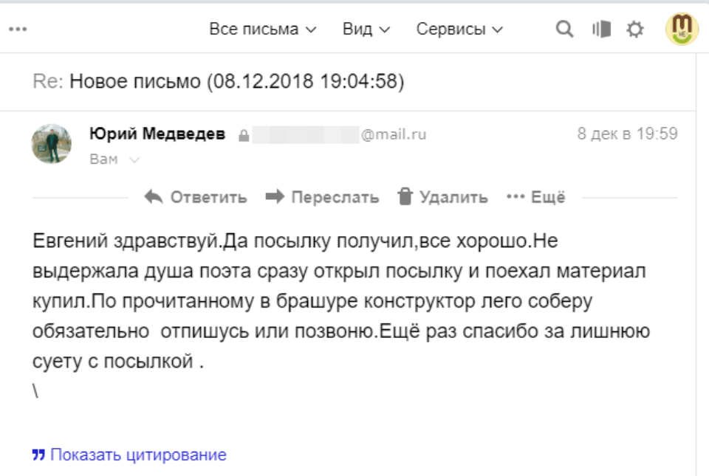Viewport: 709px width, 476px height.
Task: Click the search magnifier icon
Action: (564, 30)
